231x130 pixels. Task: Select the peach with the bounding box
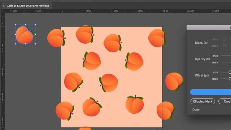click(x=25, y=35)
